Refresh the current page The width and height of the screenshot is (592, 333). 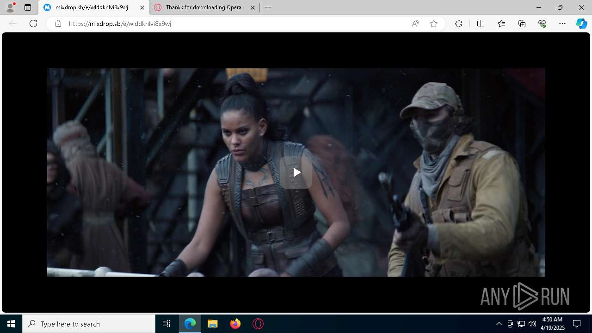click(x=33, y=24)
